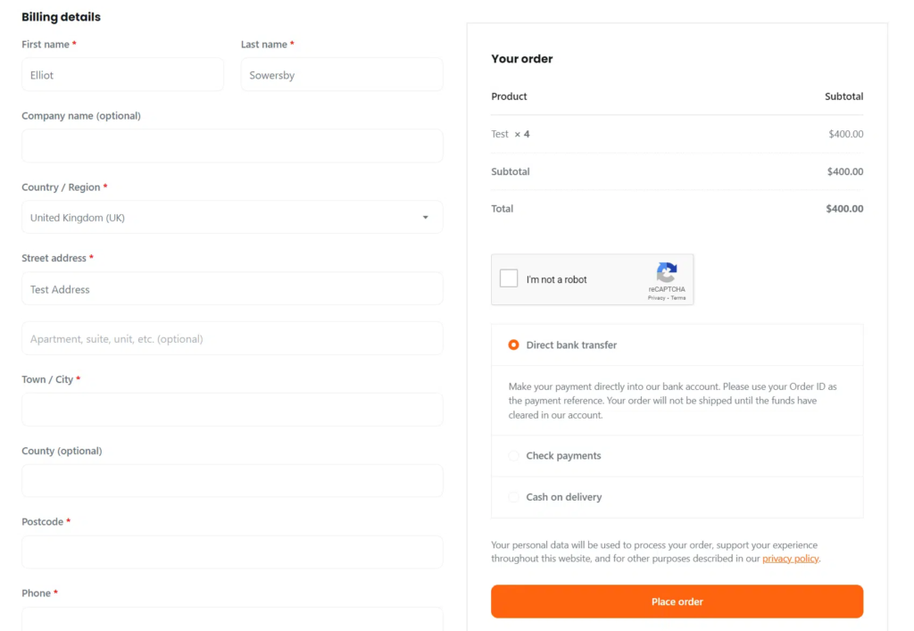Focus the First name field
Image resolution: width=914 pixels, height=631 pixels.
pyautogui.click(x=122, y=75)
